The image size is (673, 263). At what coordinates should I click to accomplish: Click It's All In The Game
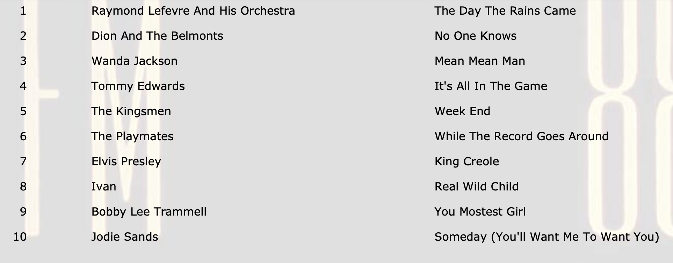[x=491, y=86]
